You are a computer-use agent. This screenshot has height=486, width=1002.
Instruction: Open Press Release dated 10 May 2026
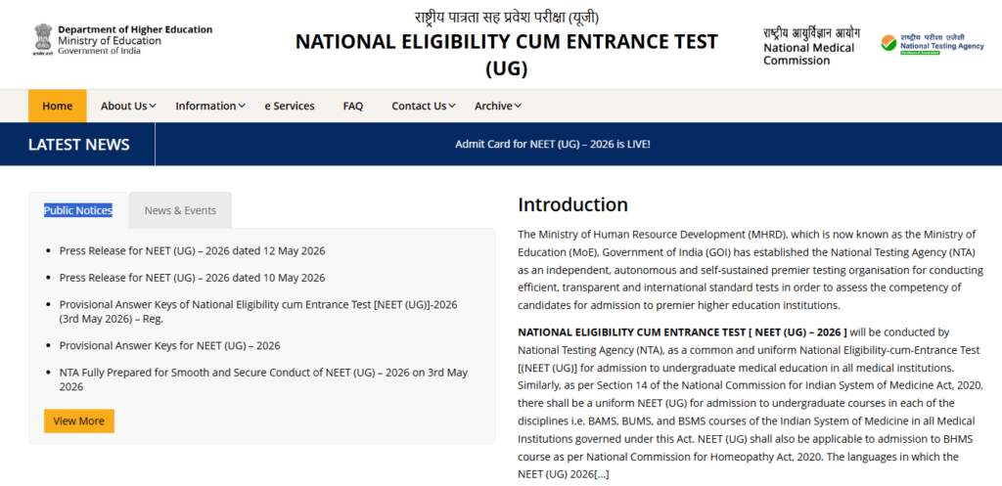pyautogui.click(x=192, y=278)
